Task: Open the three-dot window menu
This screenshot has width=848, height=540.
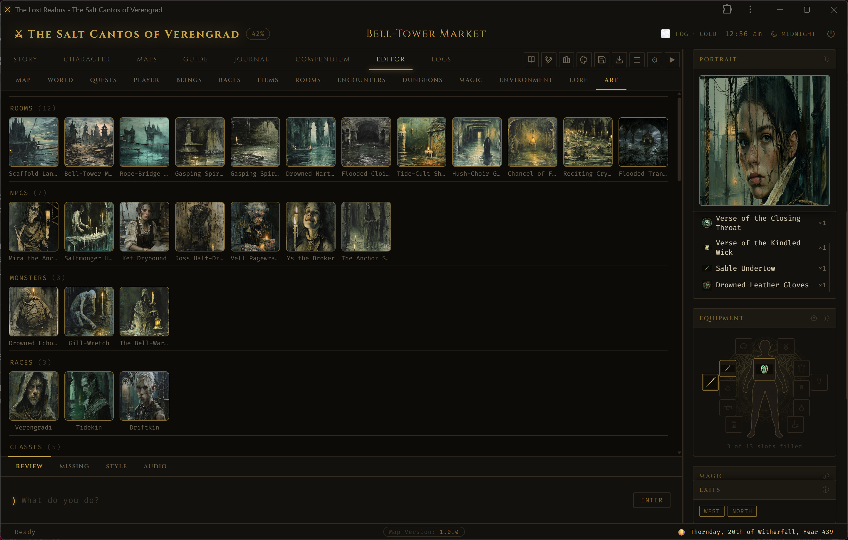Action: (x=750, y=9)
